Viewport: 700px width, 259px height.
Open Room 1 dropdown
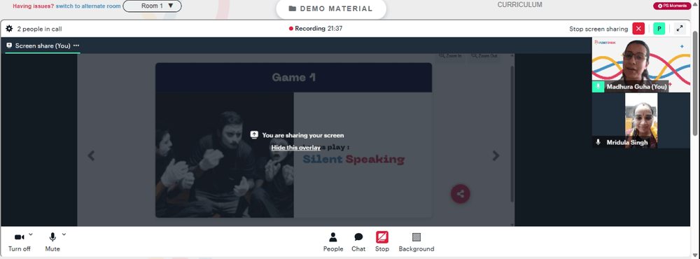click(x=152, y=6)
